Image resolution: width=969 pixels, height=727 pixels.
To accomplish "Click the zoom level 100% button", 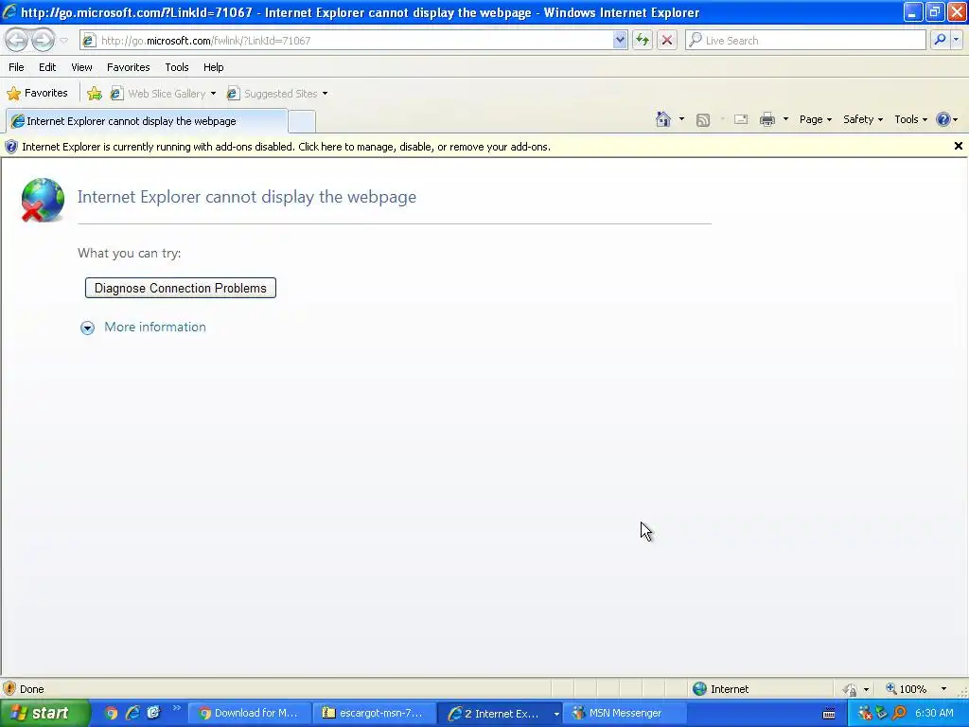I will pos(906,689).
